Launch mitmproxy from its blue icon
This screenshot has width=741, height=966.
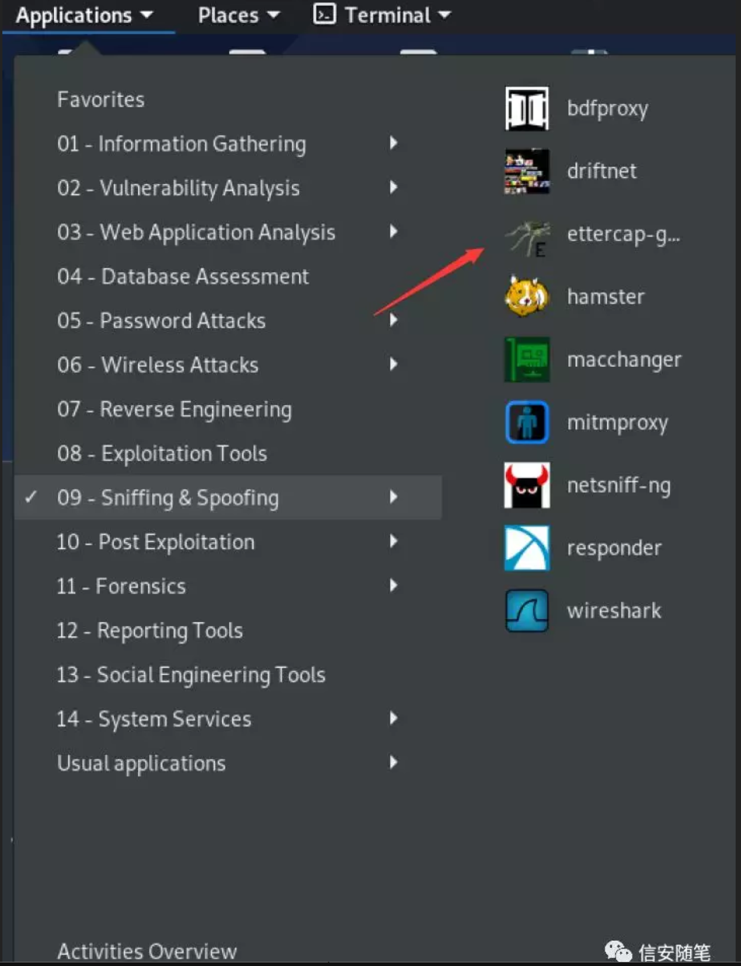(x=526, y=422)
